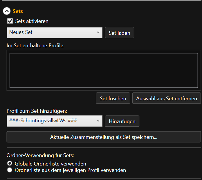
Task: Collapse the Sets section chevron icon
Action: pos(7,11)
